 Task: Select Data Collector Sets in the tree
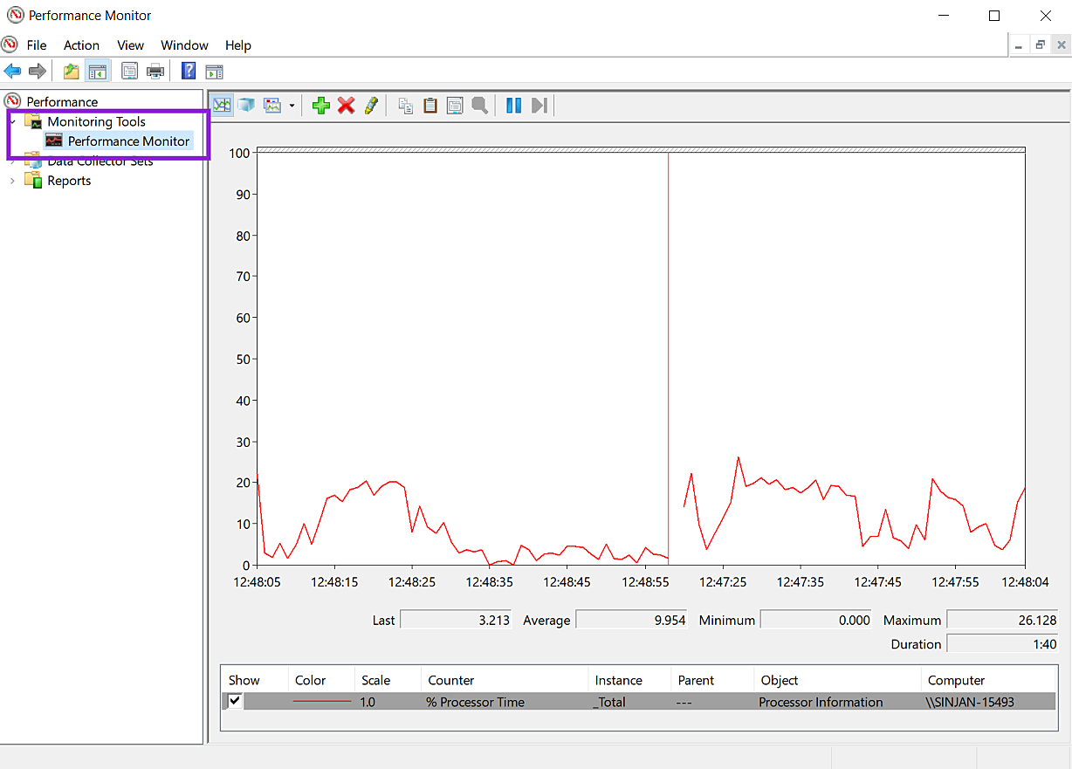(100, 161)
